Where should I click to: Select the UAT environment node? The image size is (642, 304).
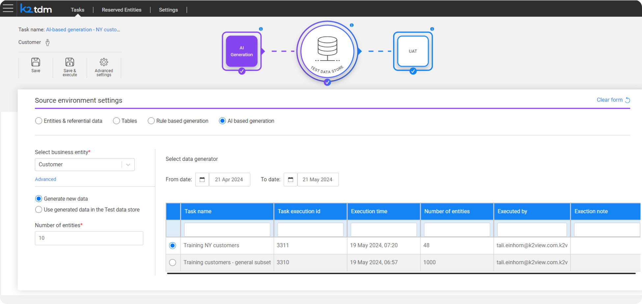[x=413, y=51]
